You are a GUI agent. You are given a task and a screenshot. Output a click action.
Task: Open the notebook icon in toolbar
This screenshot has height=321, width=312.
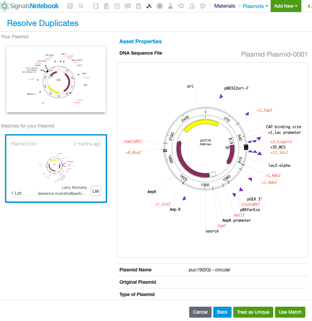coord(96,6)
